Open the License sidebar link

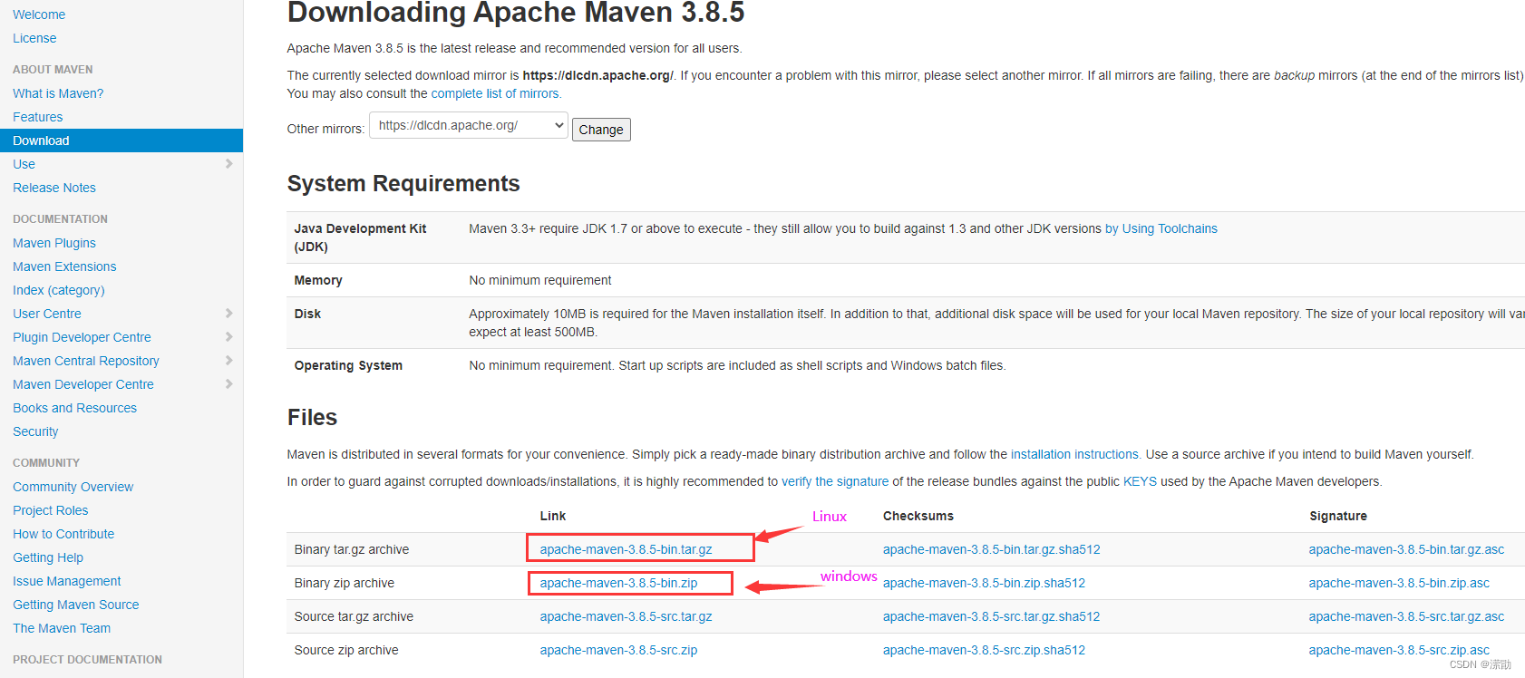(34, 38)
